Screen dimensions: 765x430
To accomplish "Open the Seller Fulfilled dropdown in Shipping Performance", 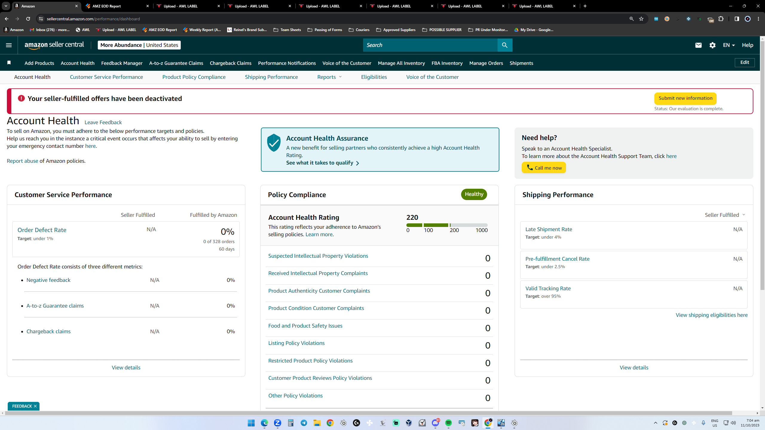I will [x=725, y=215].
